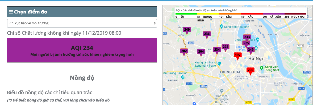Click the Hà Nội city label
This screenshot has height=106, width=313.
tap(256, 59)
